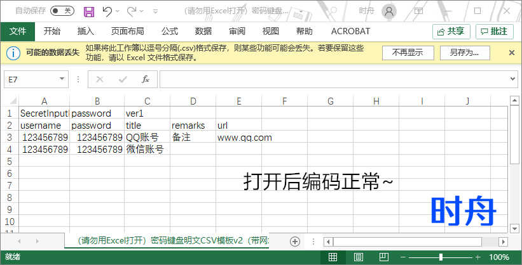Open the ACROBAT tab
This screenshot has width=522, height=265.
click(x=350, y=31)
